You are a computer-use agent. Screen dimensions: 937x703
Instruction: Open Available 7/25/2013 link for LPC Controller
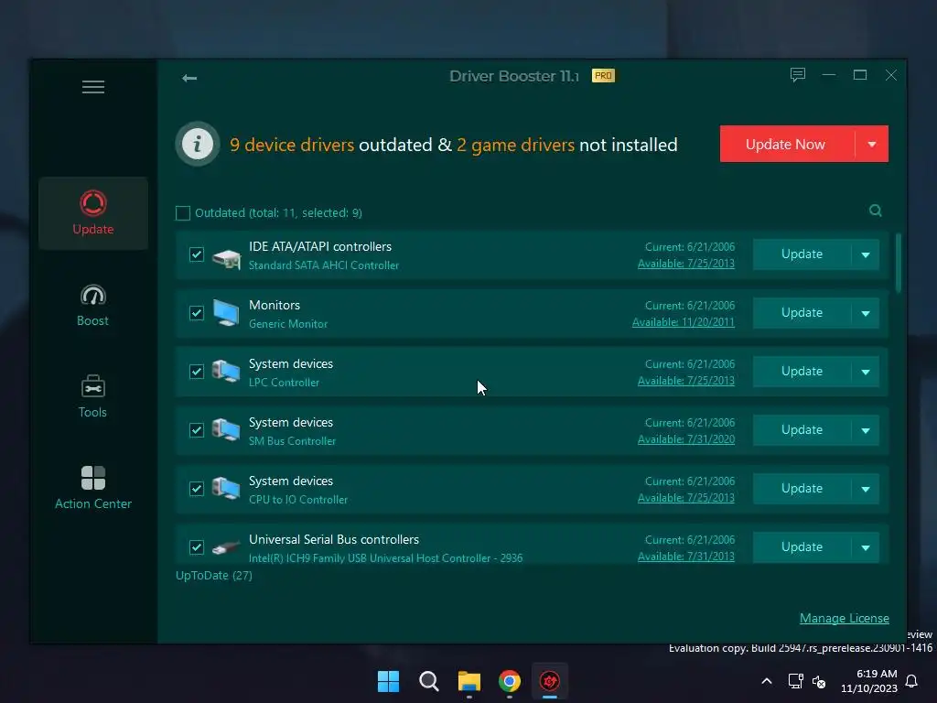coord(686,381)
